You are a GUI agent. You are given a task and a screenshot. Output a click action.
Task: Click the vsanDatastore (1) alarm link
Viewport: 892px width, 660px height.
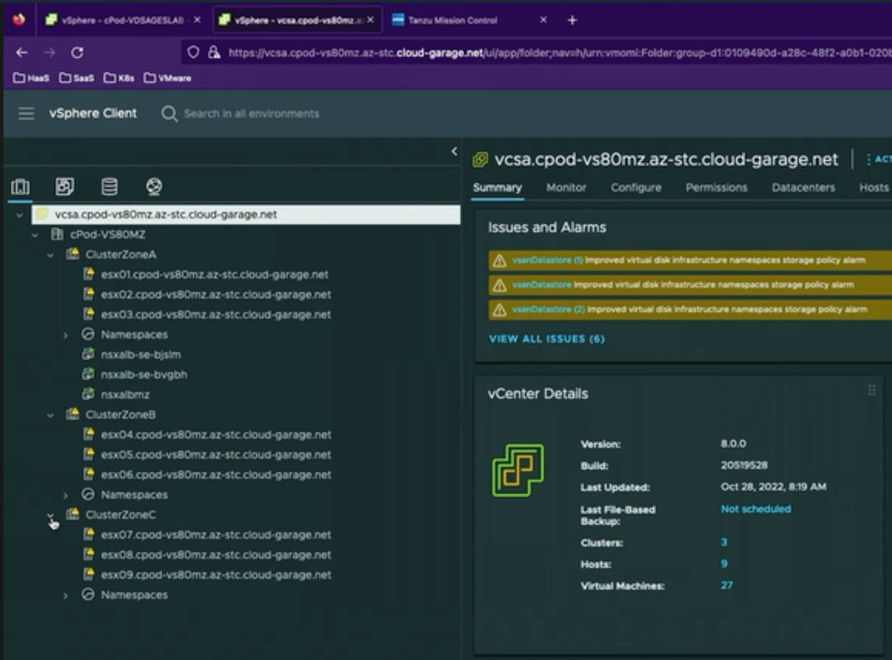(549, 261)
